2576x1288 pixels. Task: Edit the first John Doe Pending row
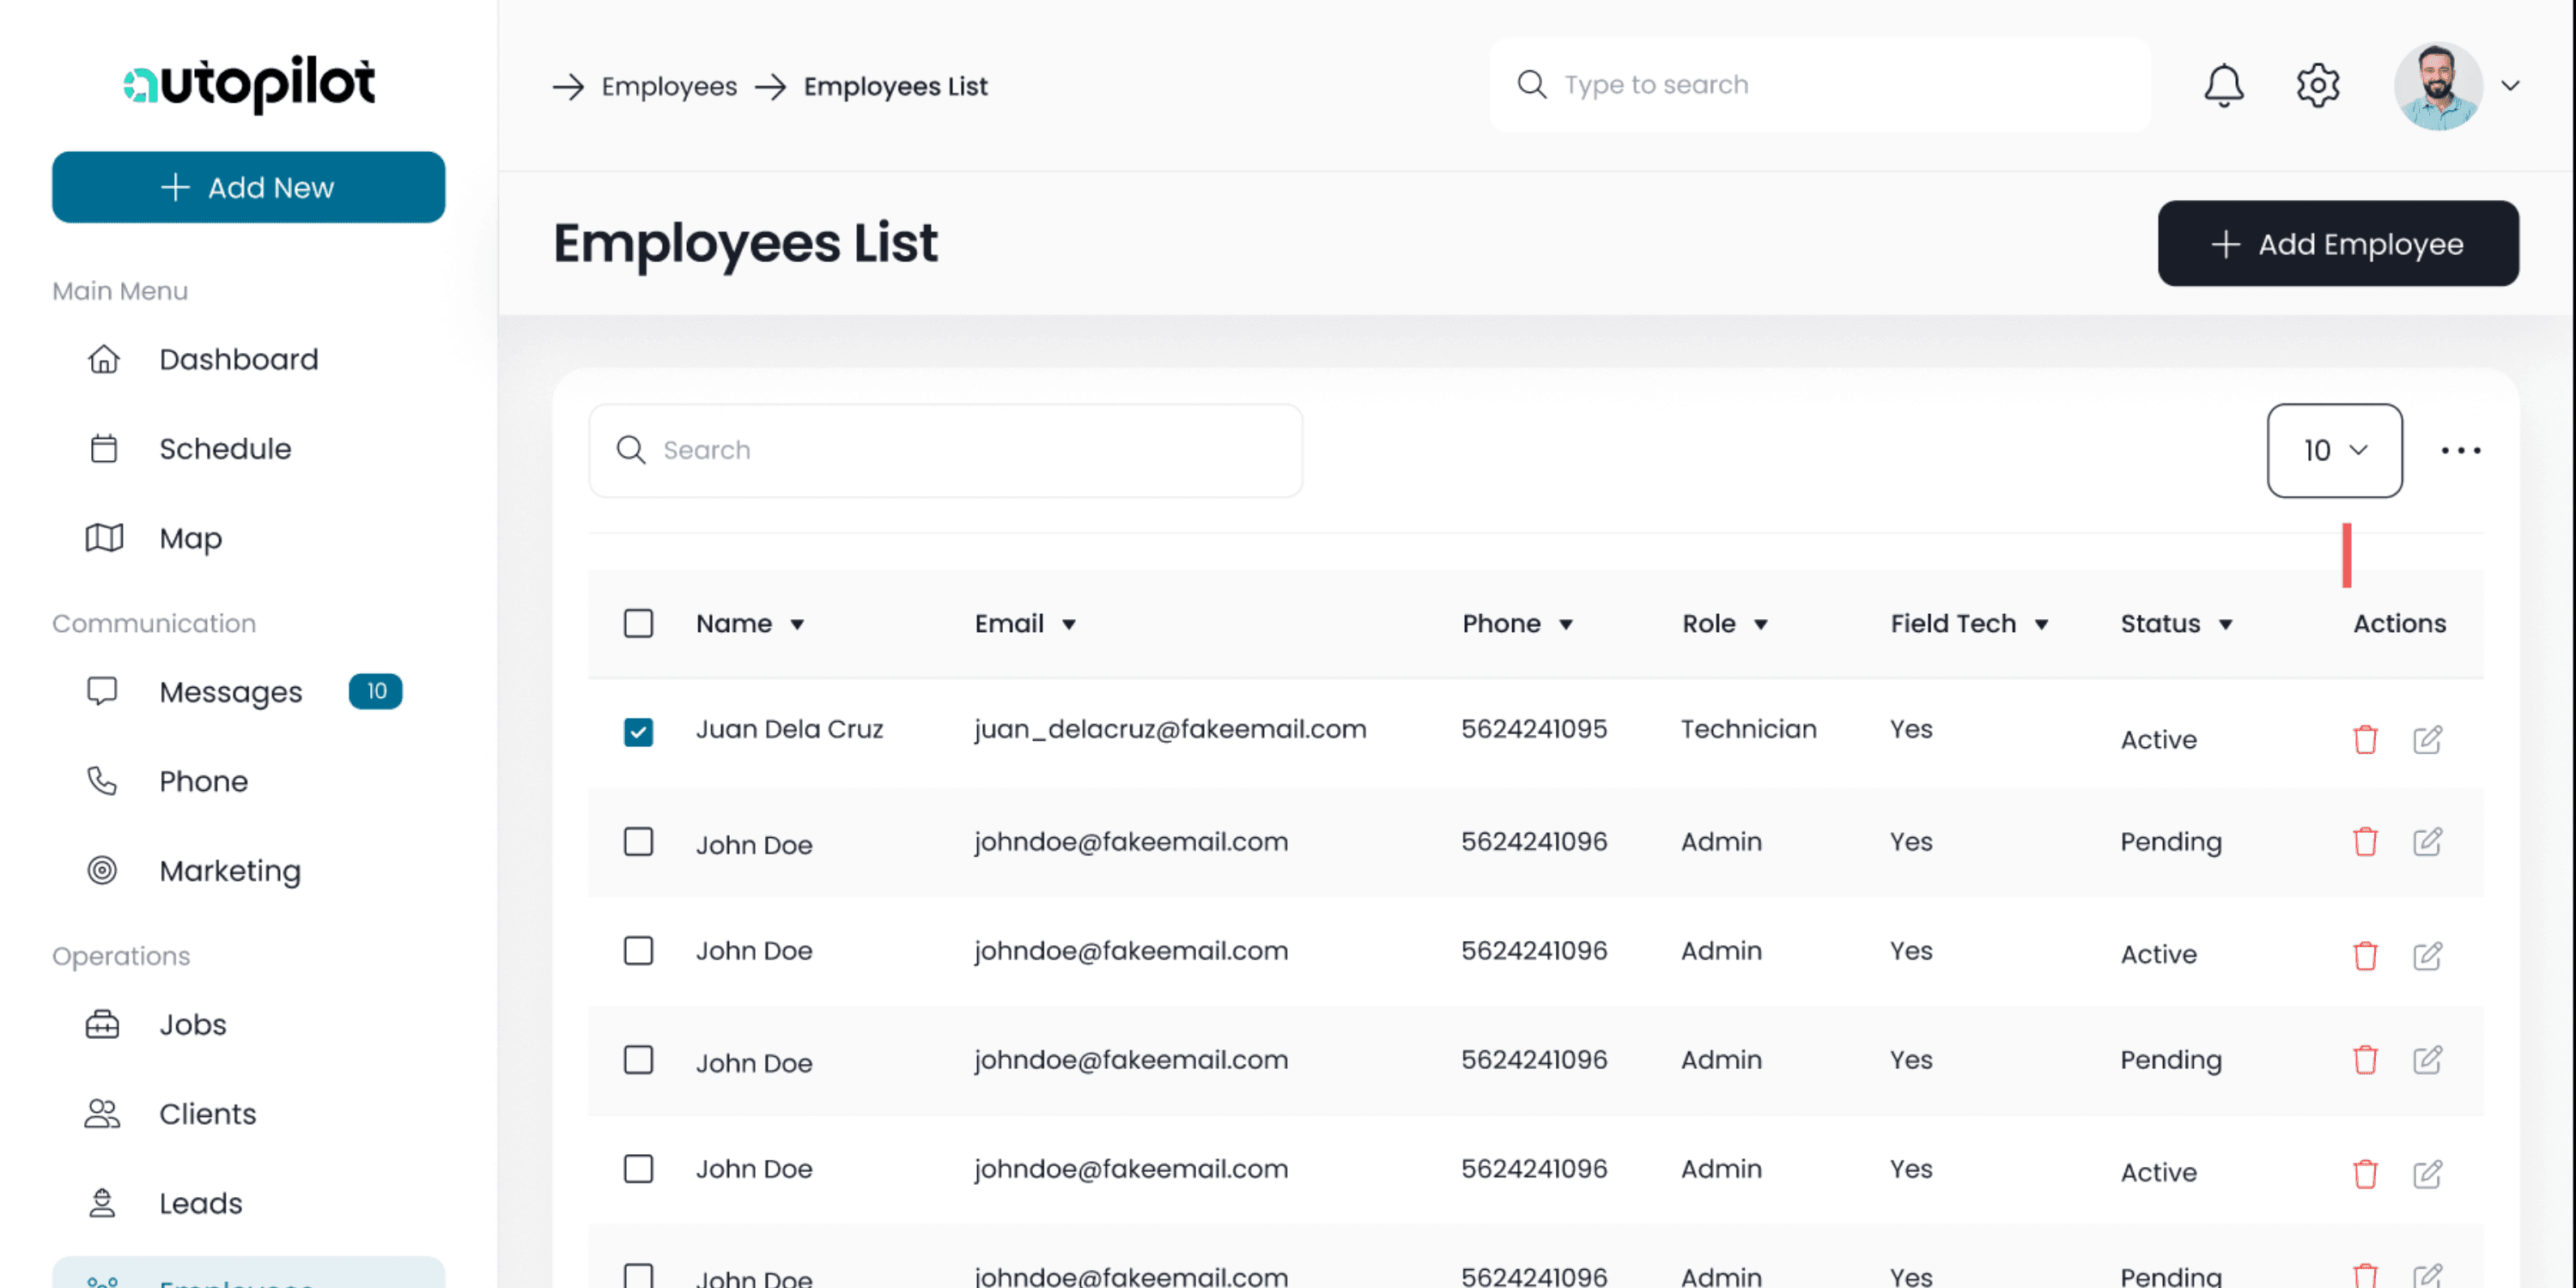click(x=2427, y=842)
